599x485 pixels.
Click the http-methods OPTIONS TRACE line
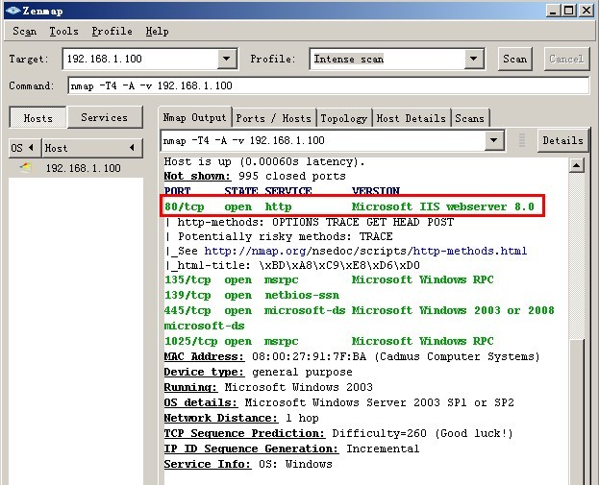pos(310,222)
